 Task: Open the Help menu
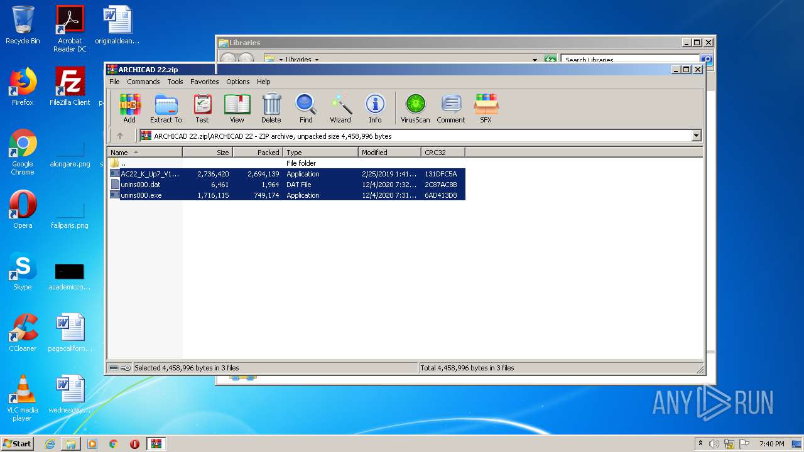click(264, 82)
